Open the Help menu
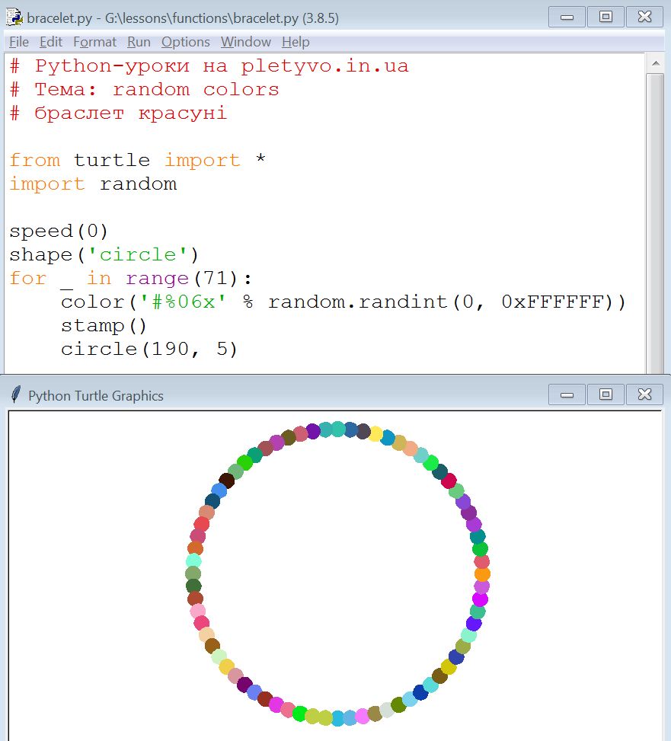This screenshot has height=741, width=671. pos(296,42)
